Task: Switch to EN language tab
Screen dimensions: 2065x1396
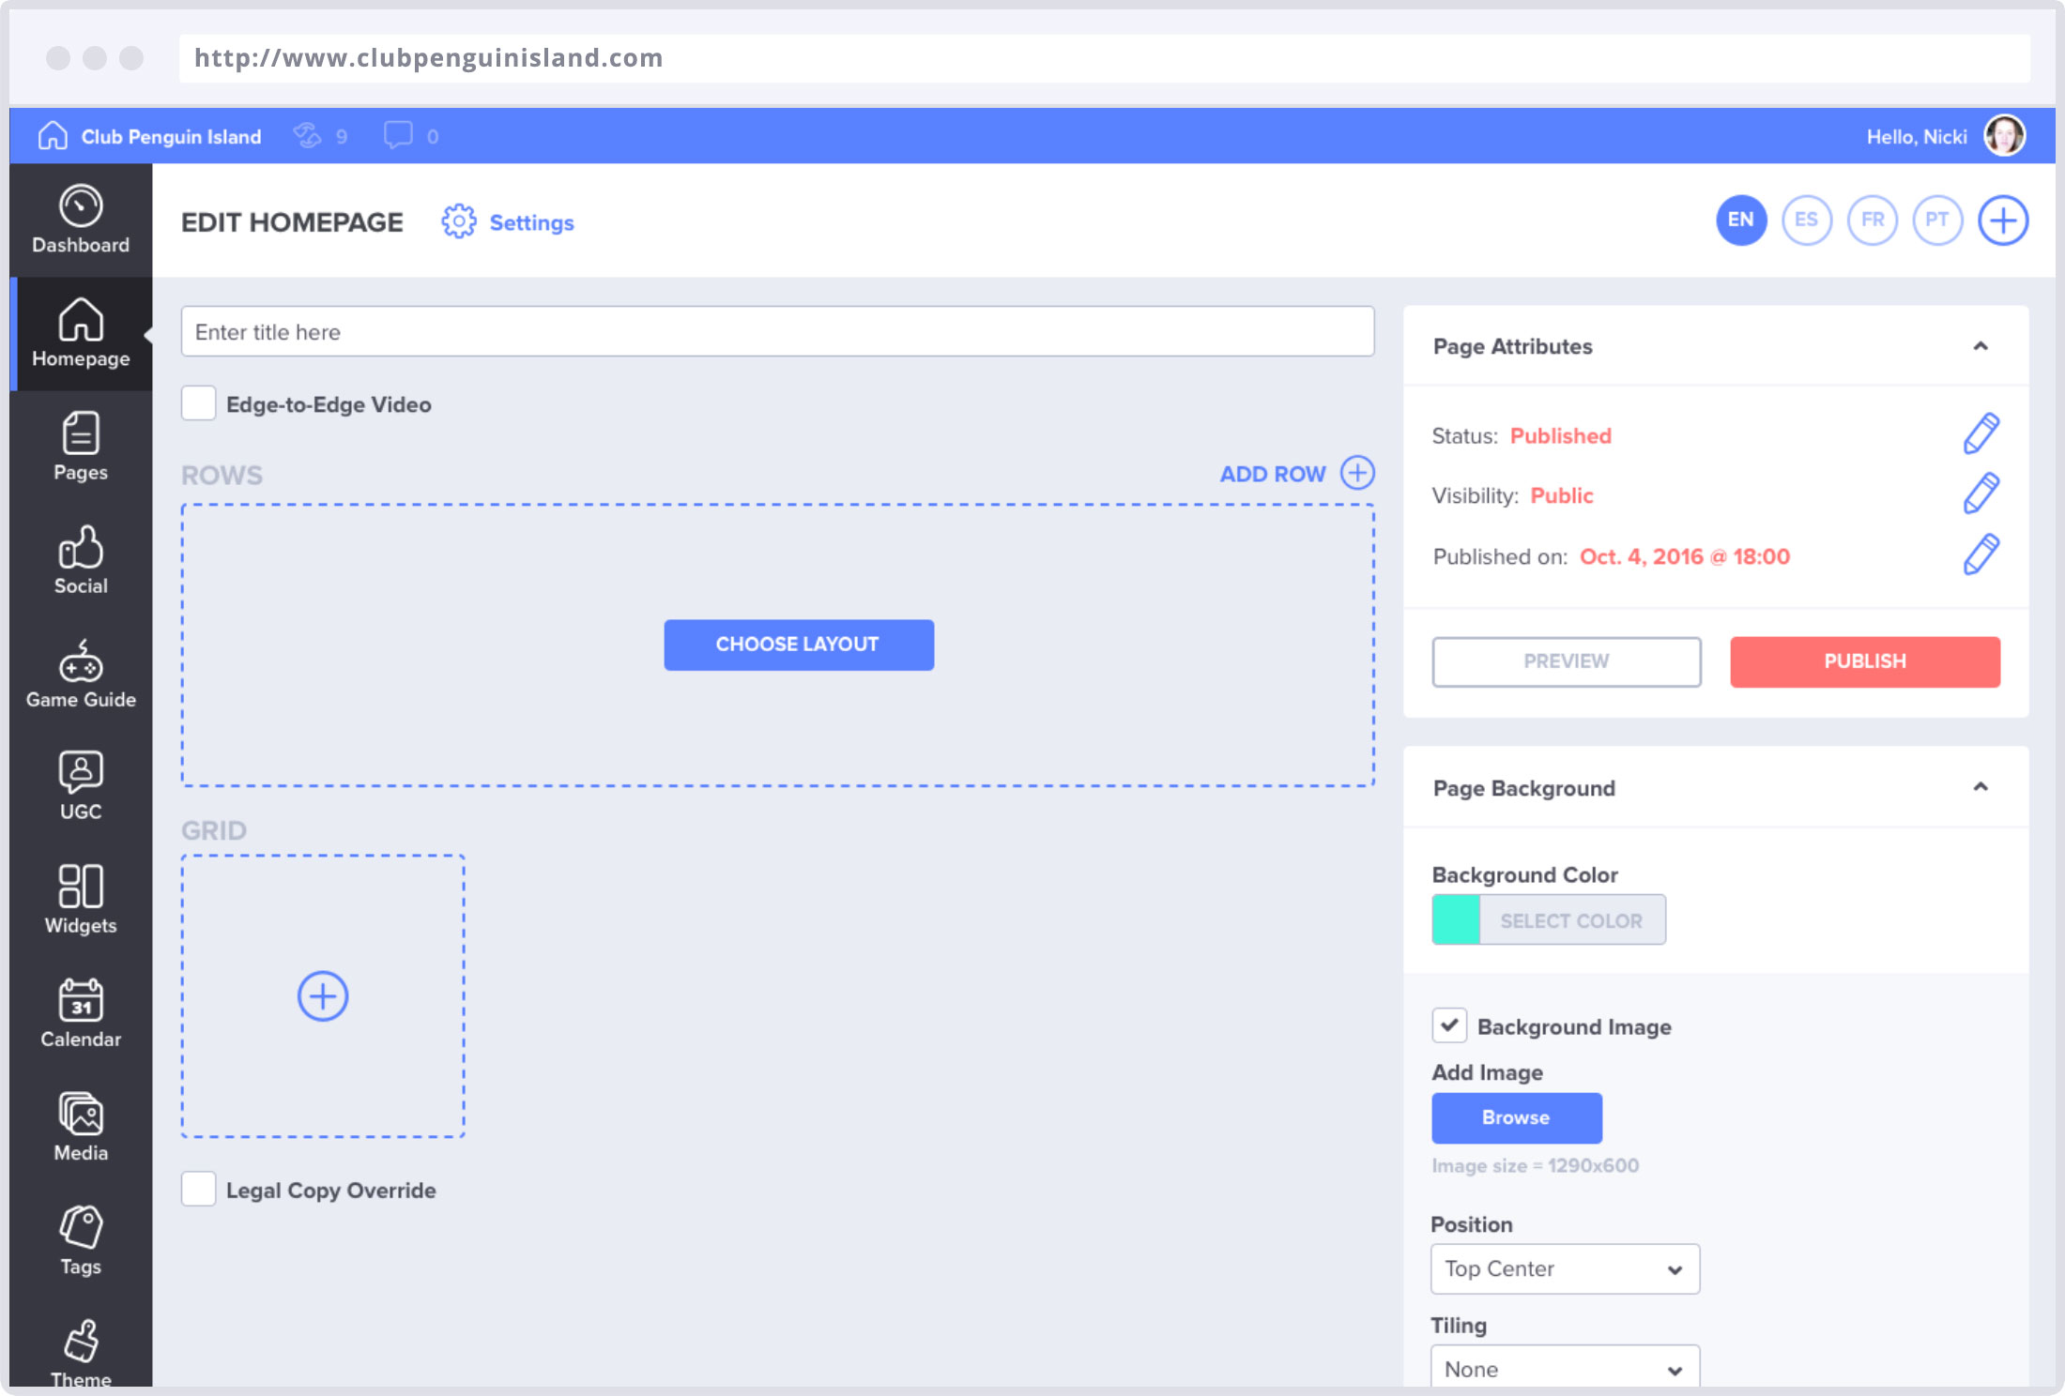Action: tap(1741, 220)
